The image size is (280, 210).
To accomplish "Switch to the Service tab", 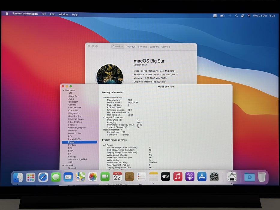I will 166,46.
